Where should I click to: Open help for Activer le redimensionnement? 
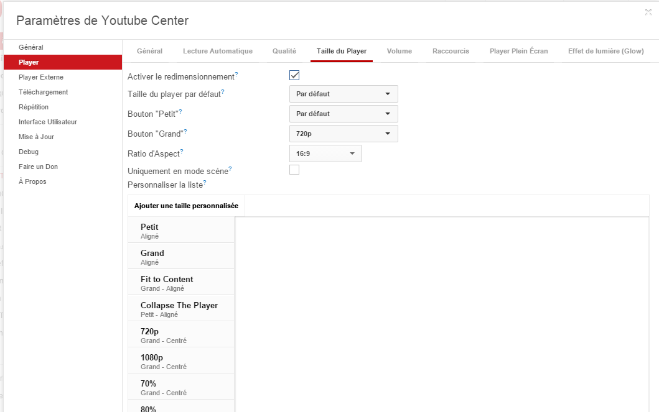pyautogui.click(x=236, y=75)
